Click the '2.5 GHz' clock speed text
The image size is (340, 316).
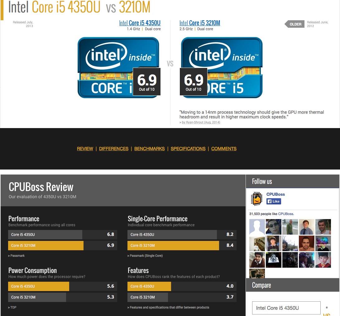186,29
